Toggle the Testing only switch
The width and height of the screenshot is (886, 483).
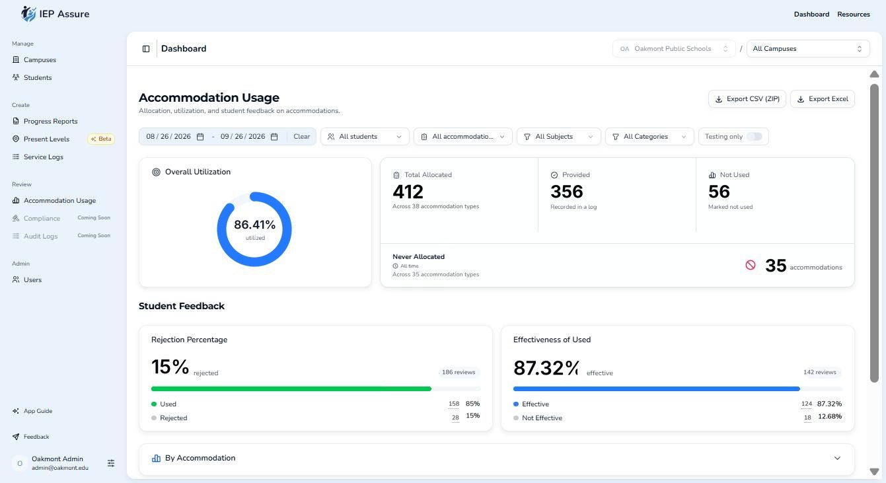click(754, 137)
